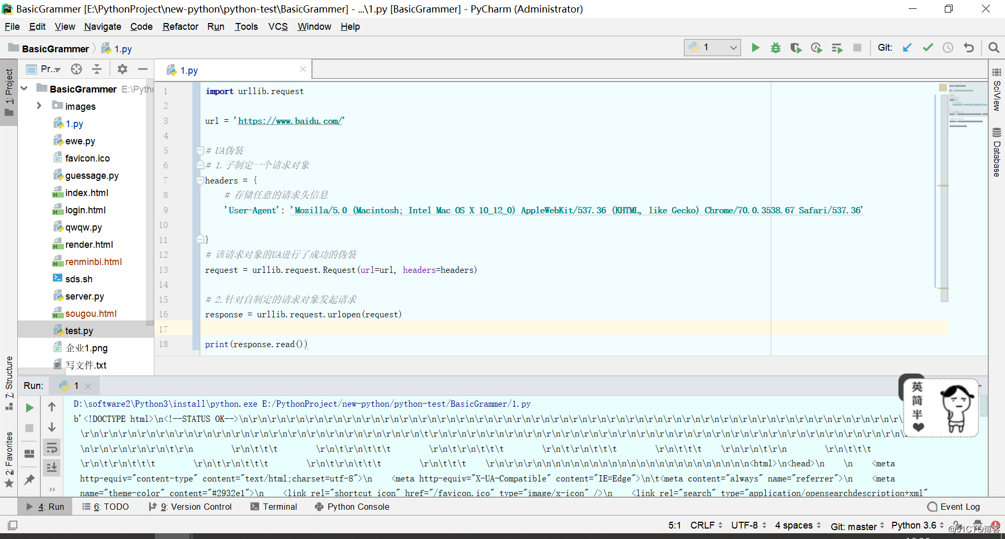Open the Git: master branch menu

tap(857, 526)
